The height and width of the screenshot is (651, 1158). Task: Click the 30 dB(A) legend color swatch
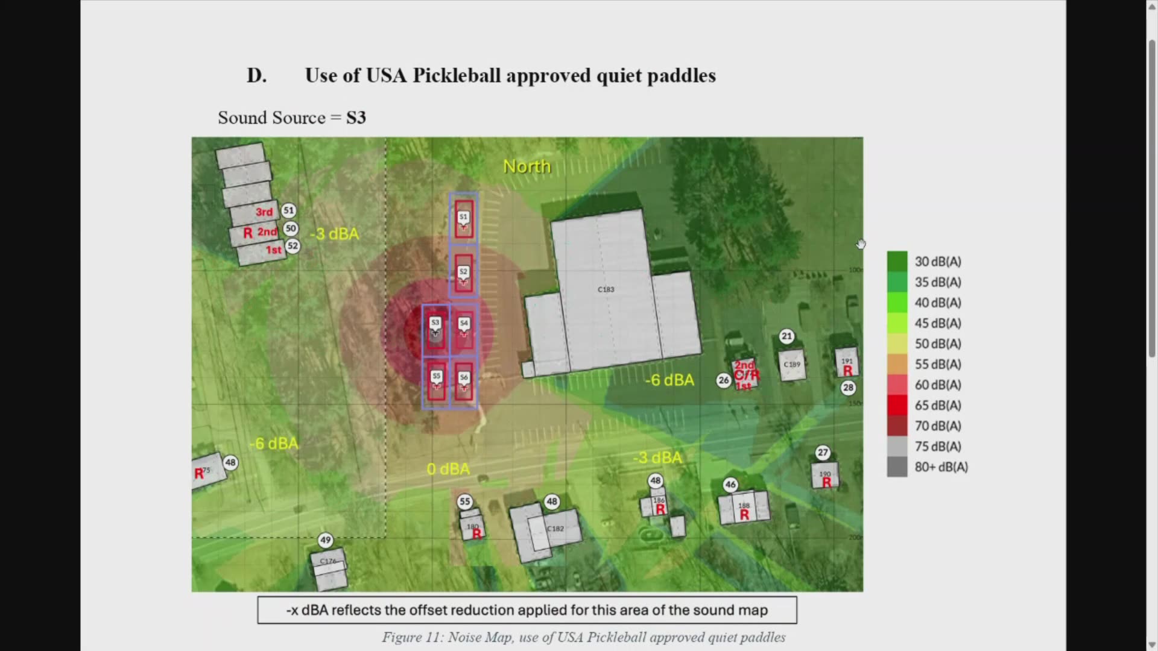[897, 262]
